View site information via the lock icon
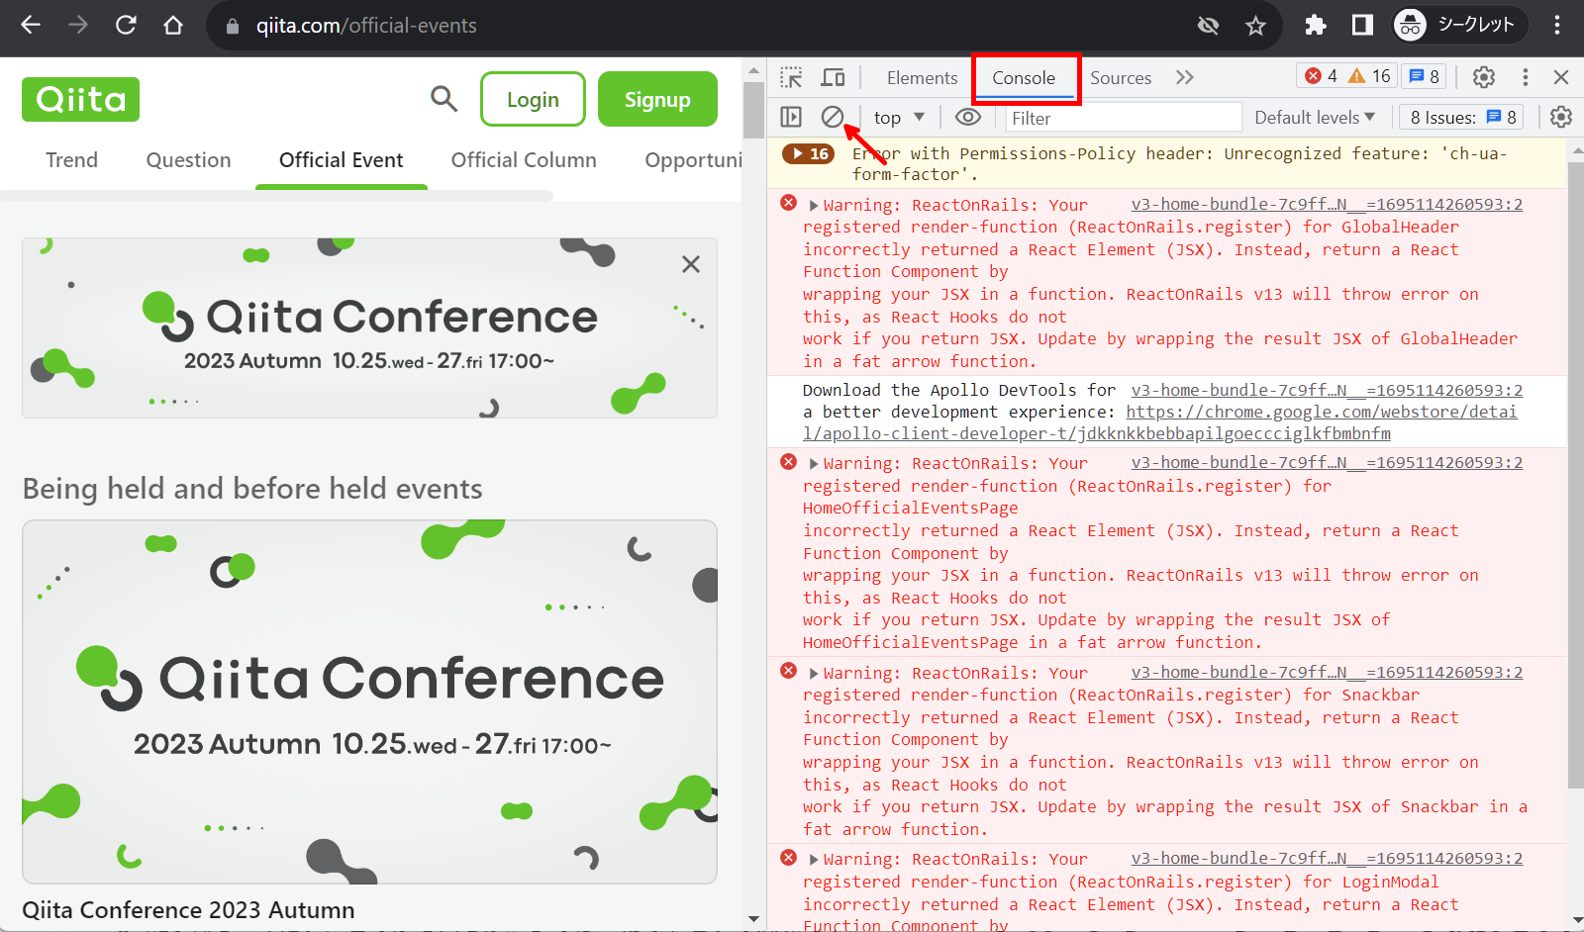The height and width of the screenshot is (932, 1584). coord(233,26)
